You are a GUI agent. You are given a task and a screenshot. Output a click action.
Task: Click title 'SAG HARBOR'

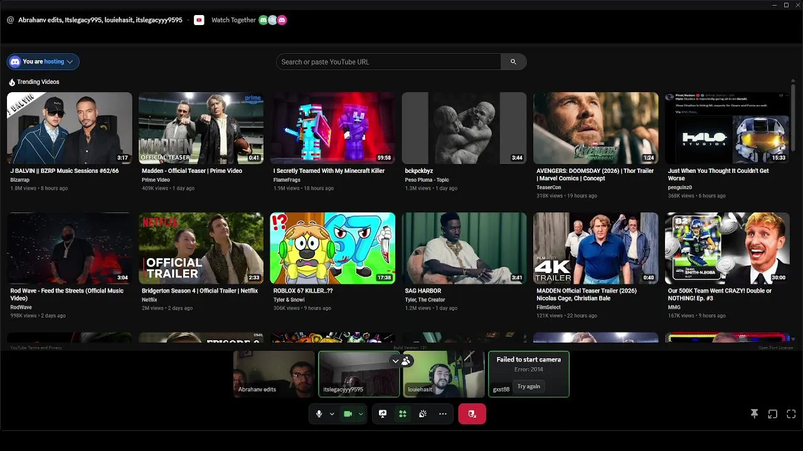click(423, 291)
